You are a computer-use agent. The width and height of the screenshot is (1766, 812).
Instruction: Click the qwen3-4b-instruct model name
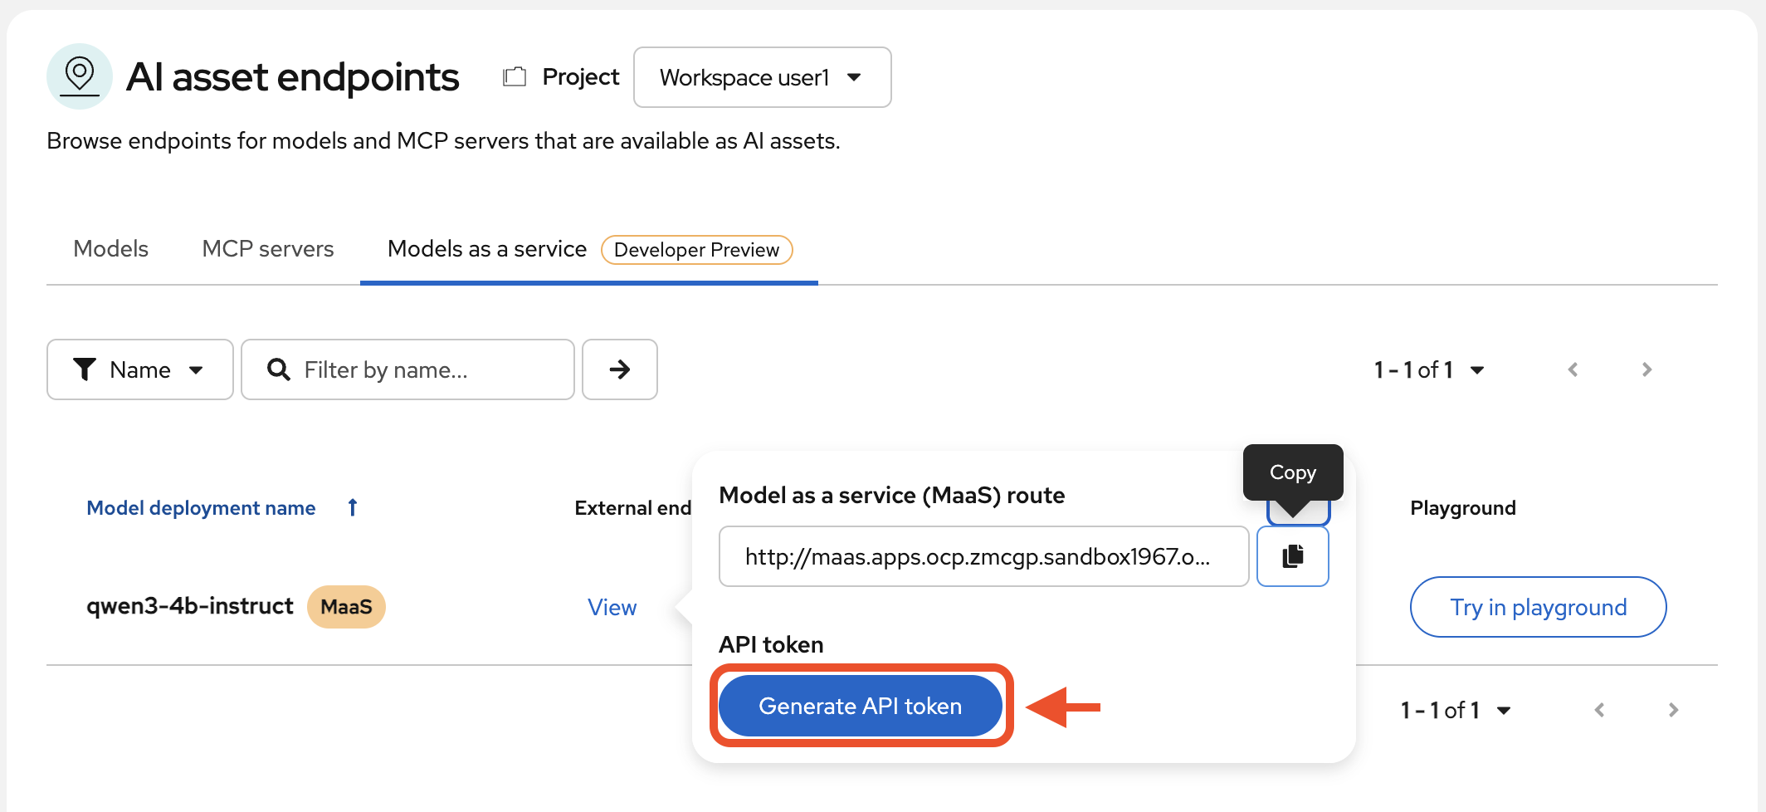pos(190,606)
